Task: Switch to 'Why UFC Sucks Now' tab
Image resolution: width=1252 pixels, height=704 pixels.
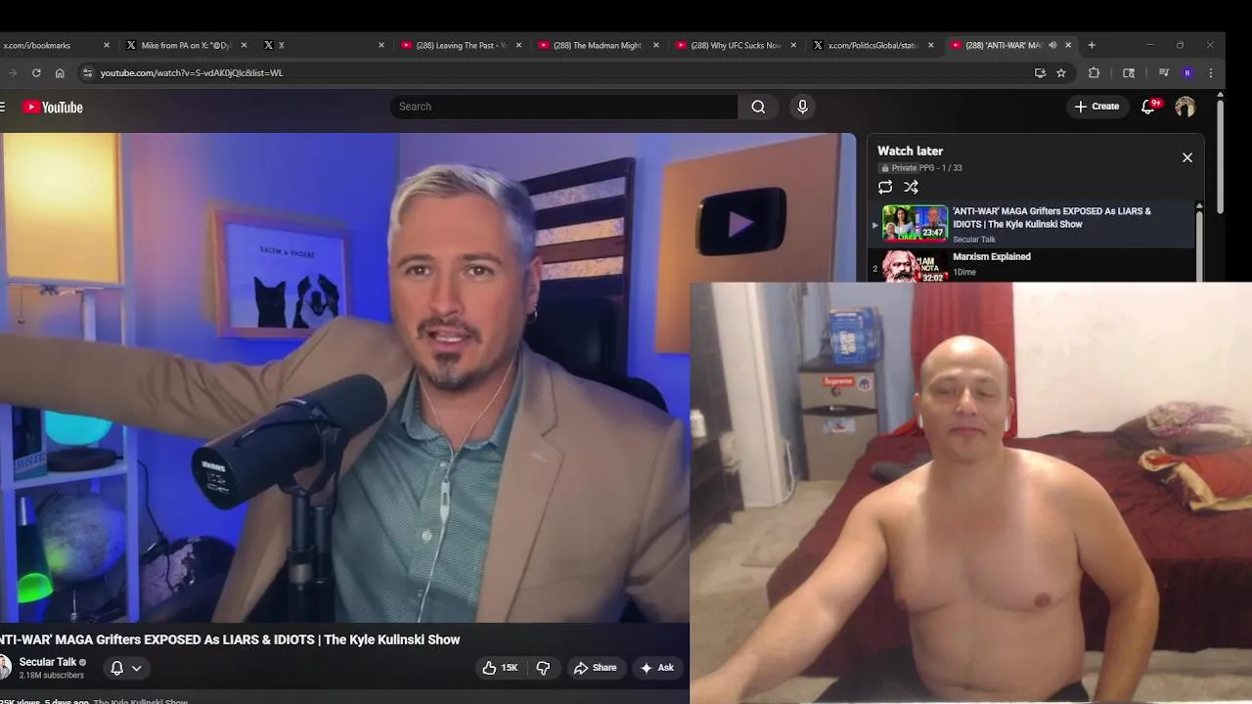Action: point(735,45)
